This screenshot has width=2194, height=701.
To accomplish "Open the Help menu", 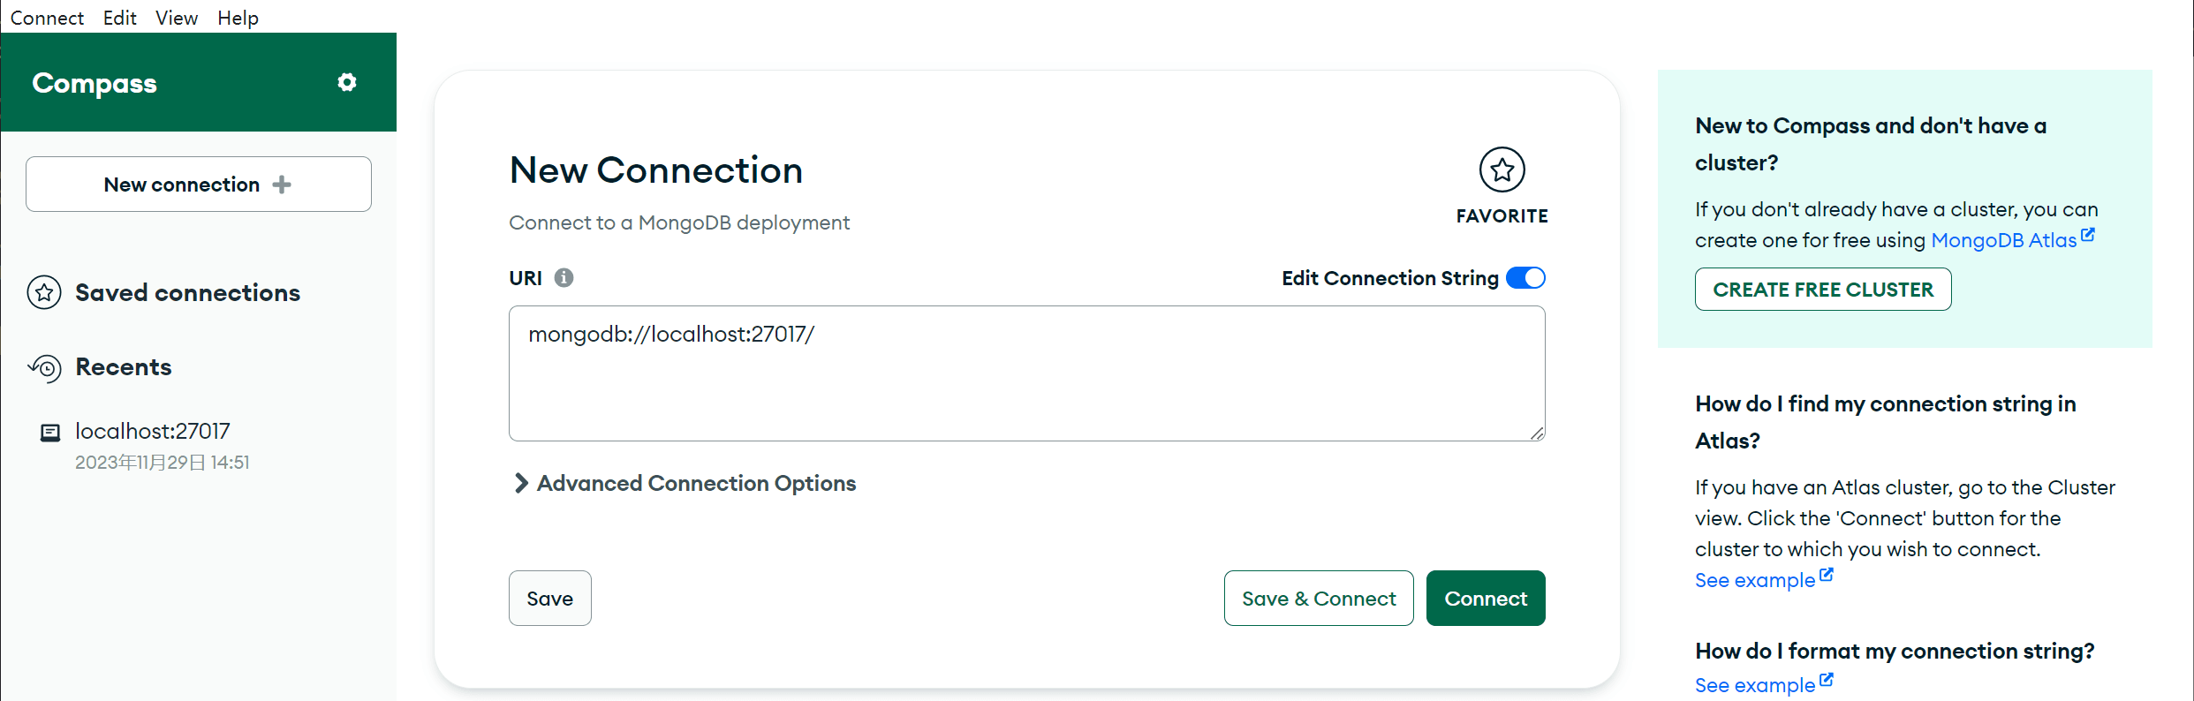I will [x=238, y=18].
